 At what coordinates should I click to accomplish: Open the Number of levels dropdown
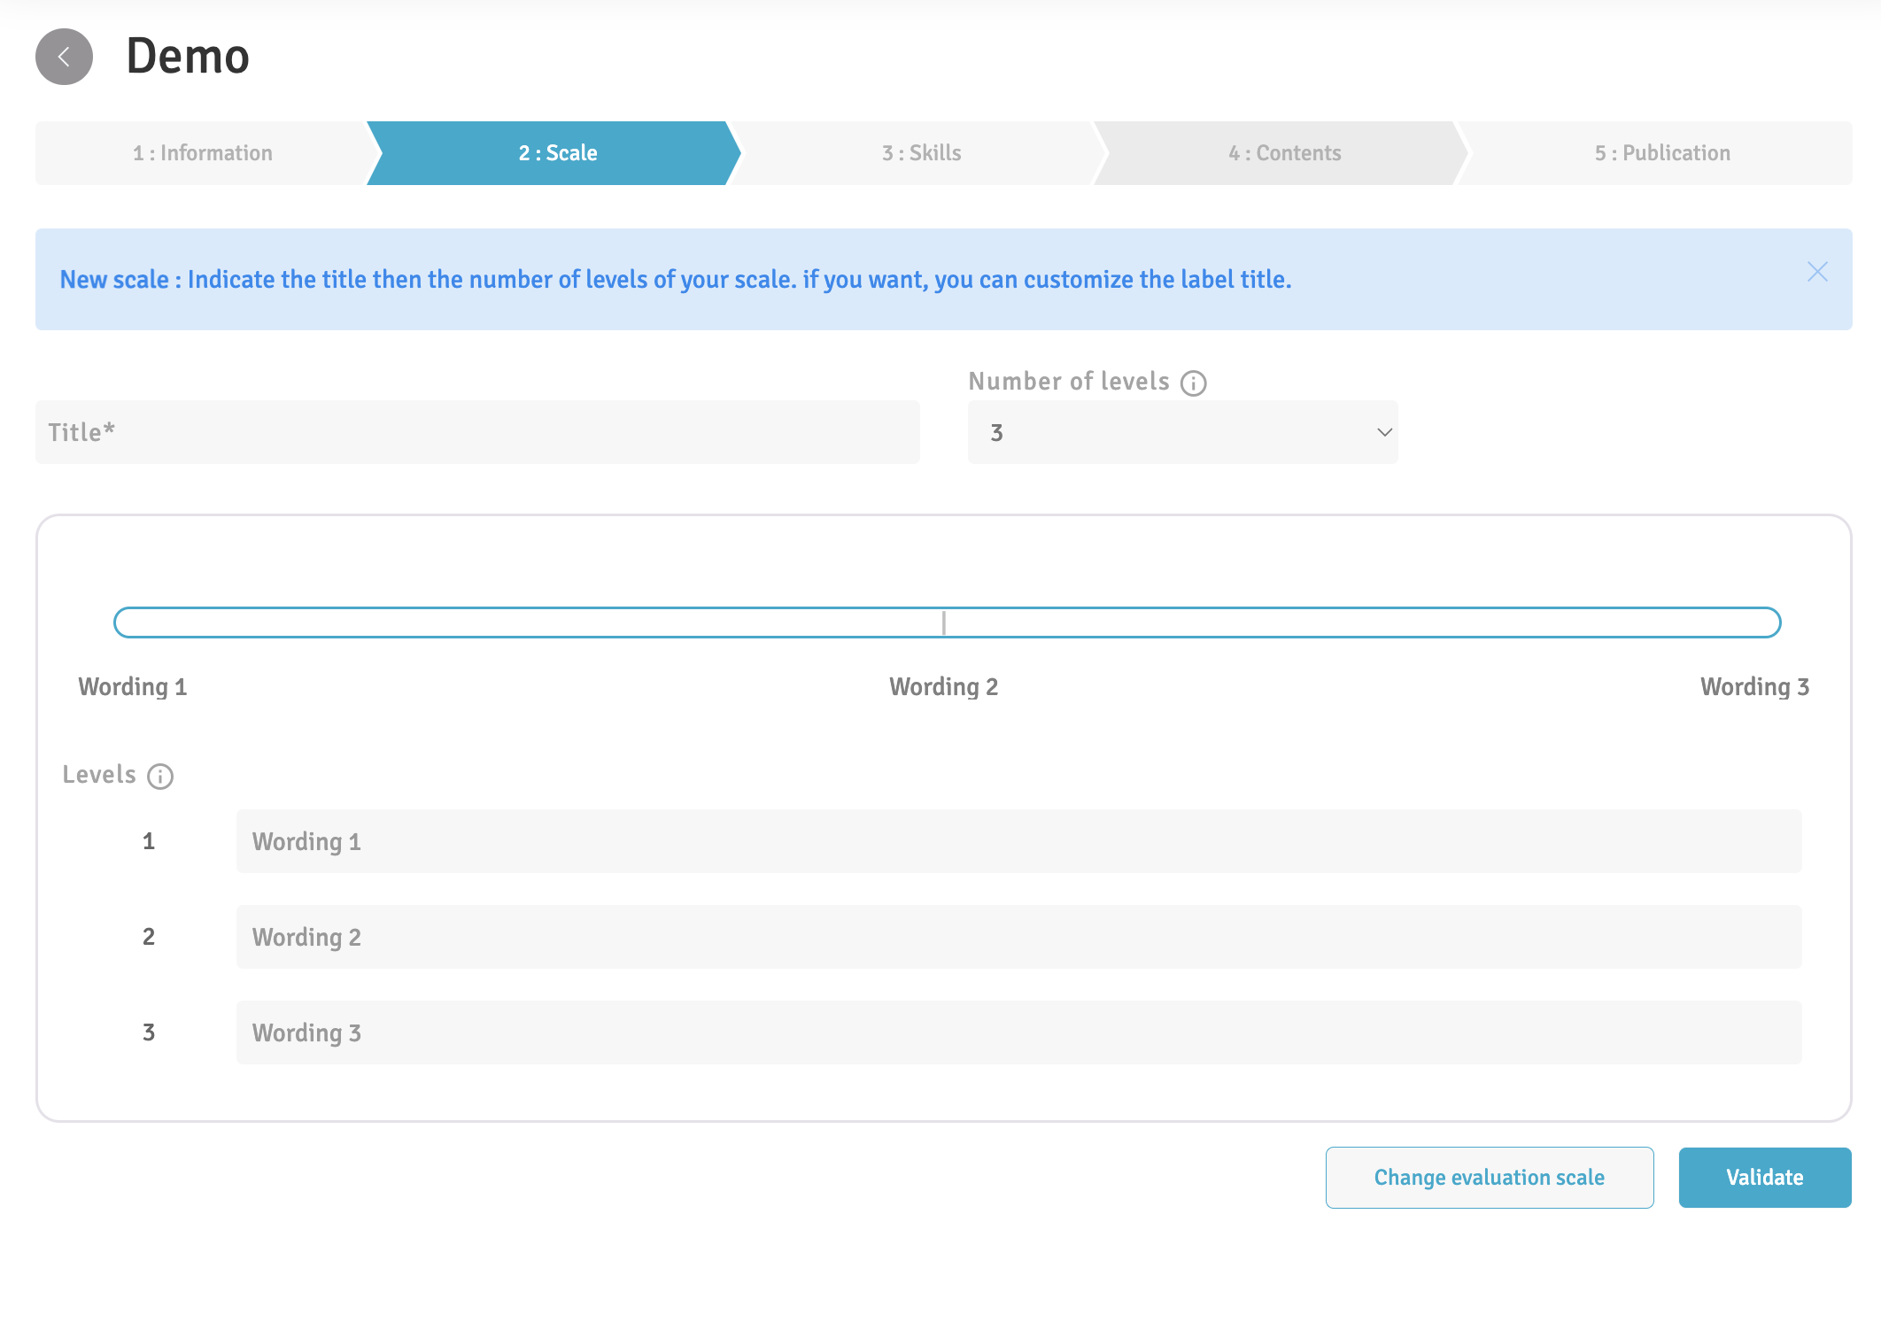click(1181, 432)
